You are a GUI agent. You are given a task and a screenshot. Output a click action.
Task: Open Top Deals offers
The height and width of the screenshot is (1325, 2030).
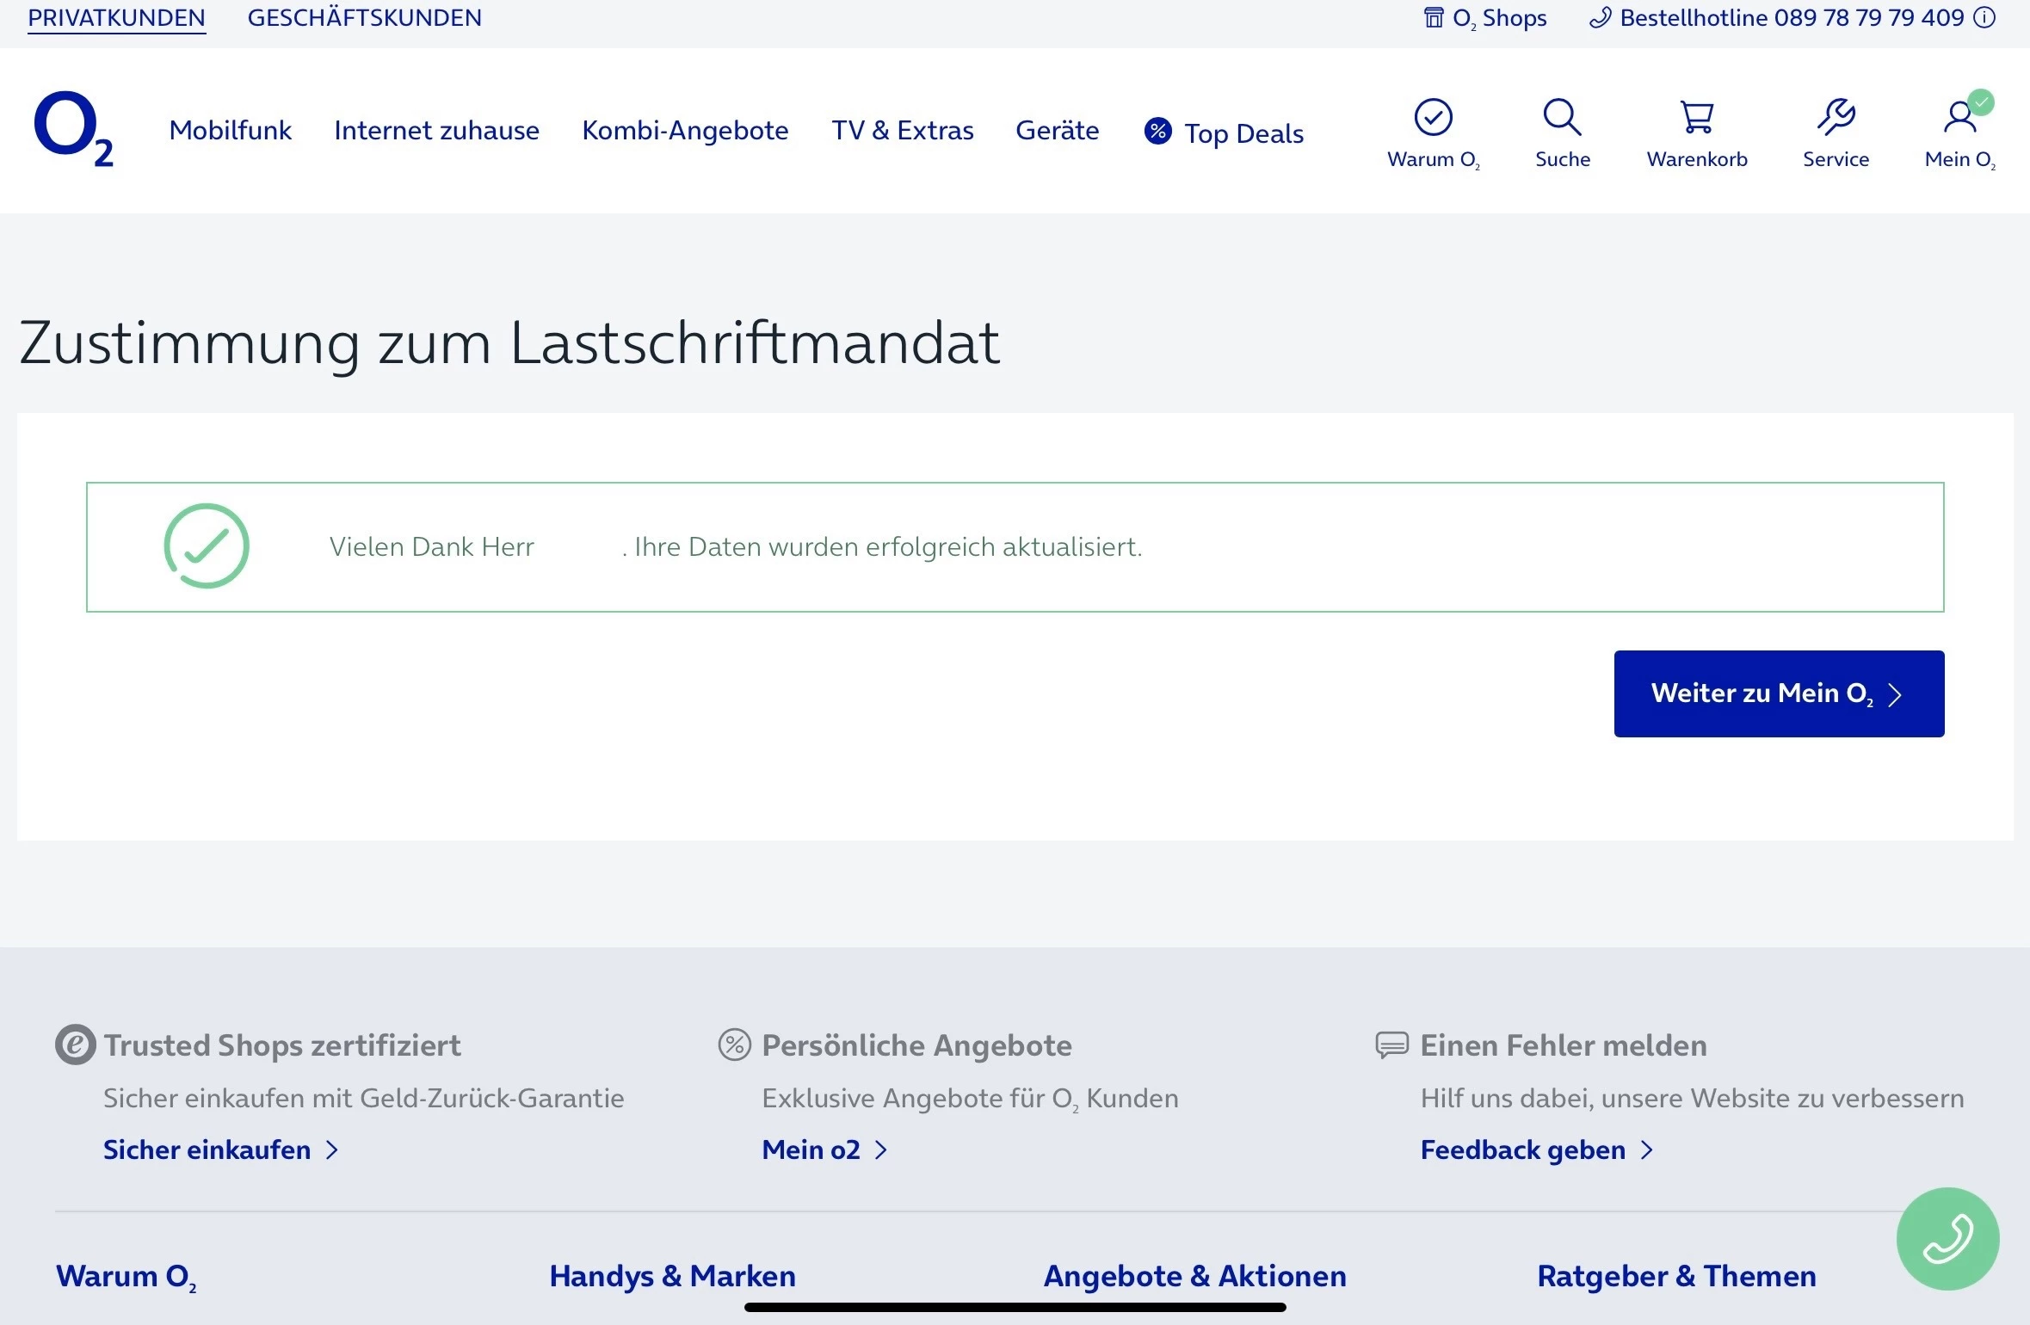pos(1225,133)
